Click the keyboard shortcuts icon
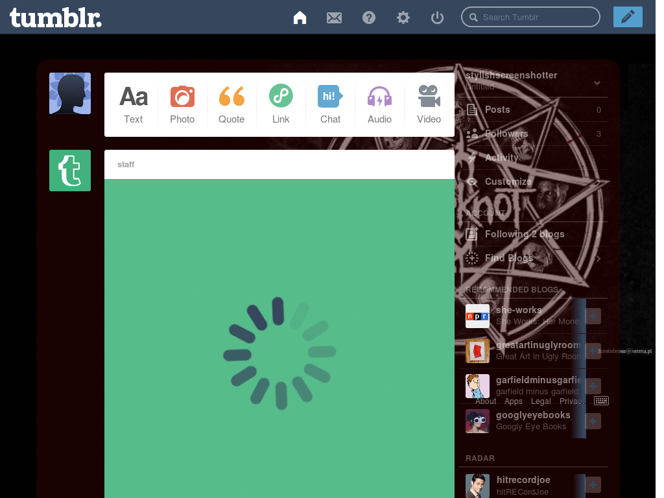 click(x=601, y=401)
